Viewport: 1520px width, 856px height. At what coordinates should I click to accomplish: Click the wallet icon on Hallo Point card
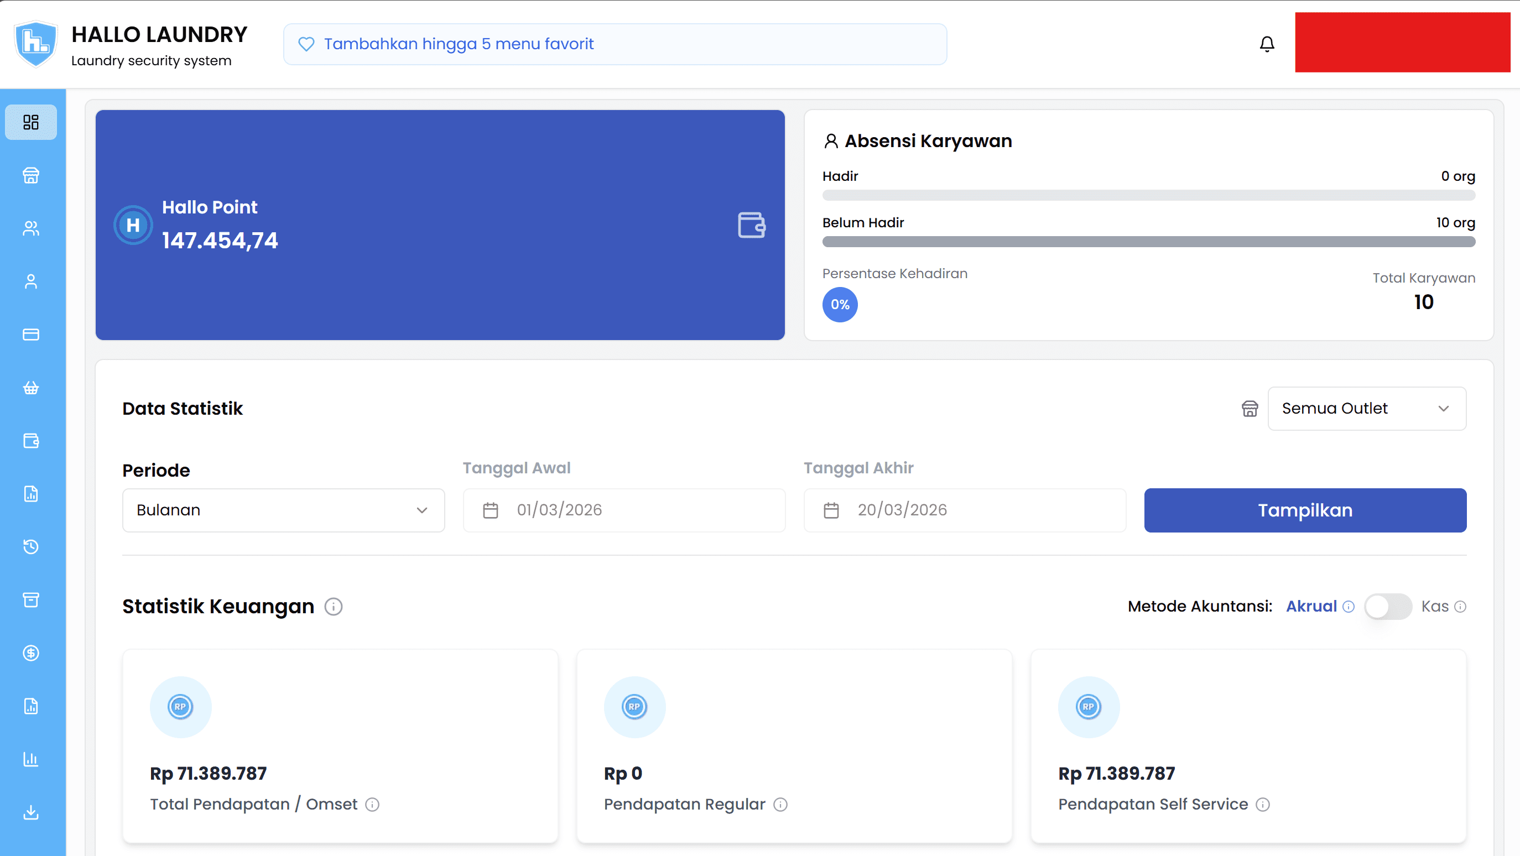751,225
